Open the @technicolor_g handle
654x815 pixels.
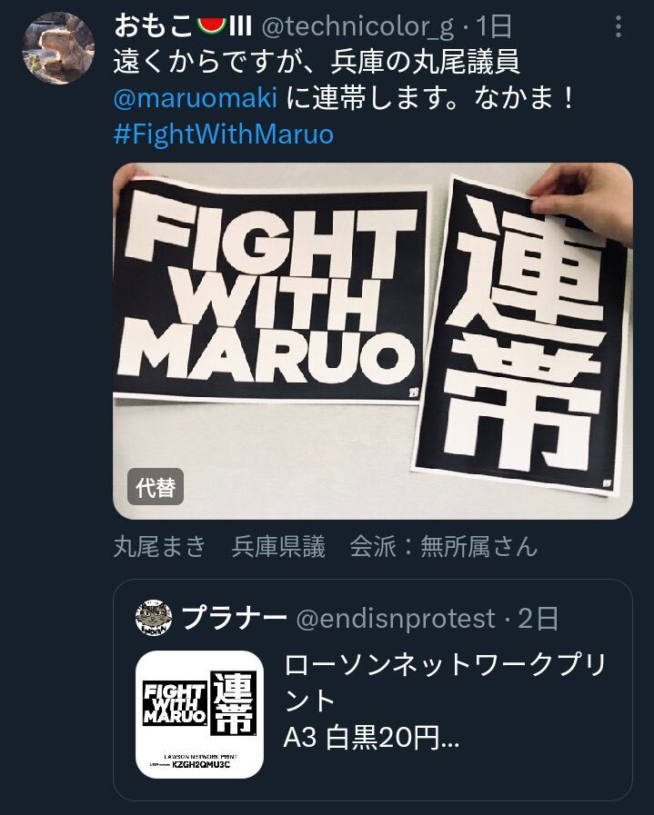pyautogui.click(x=358, y=26)
